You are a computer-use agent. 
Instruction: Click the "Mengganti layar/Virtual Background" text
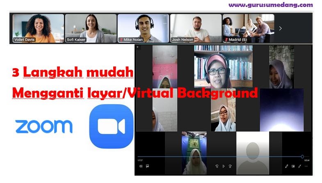135,93
